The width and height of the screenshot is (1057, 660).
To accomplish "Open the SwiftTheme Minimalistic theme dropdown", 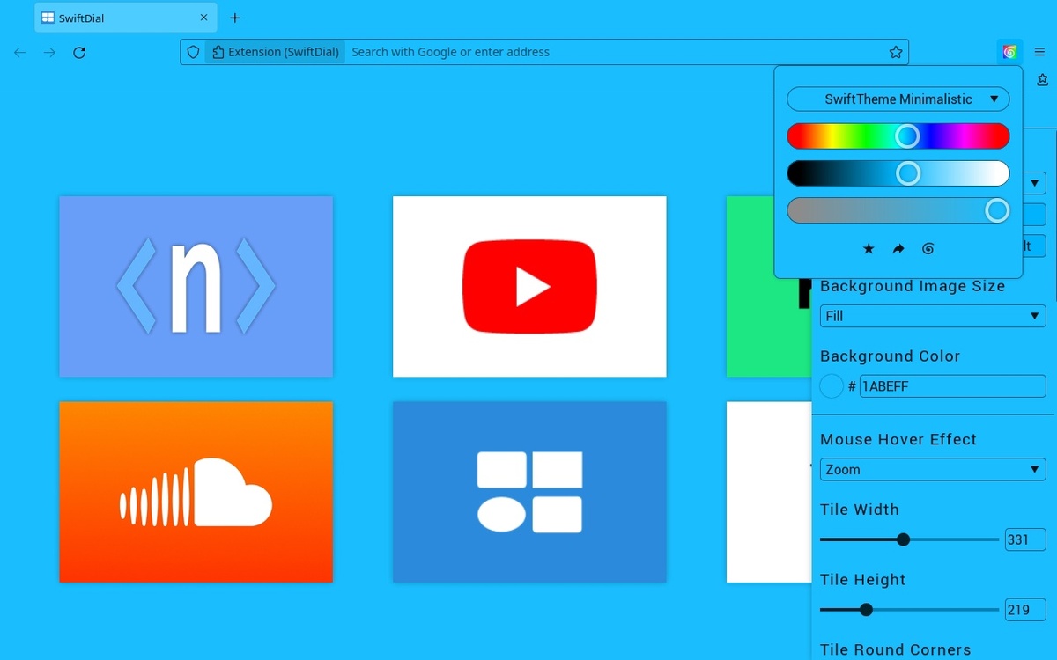I will coord(898,99).
